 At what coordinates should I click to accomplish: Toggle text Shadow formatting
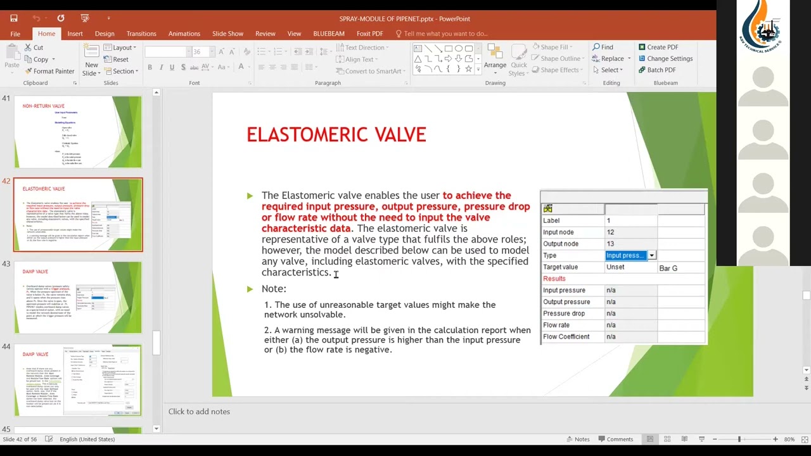(183, 67)
